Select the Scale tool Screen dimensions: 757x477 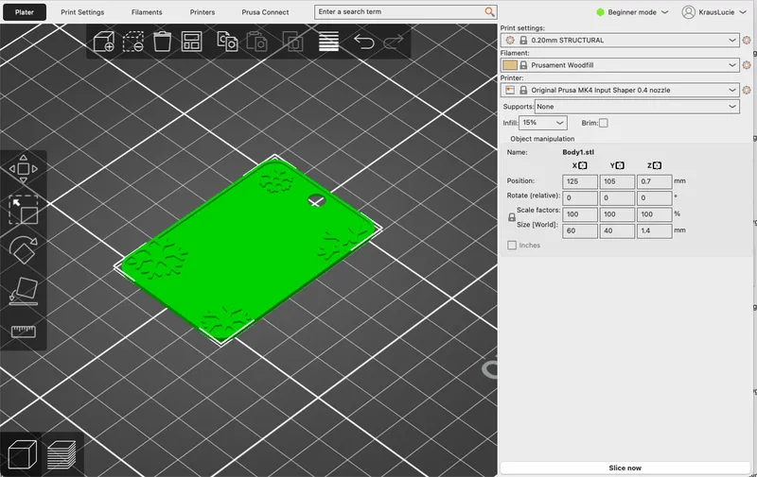[23, 210]
